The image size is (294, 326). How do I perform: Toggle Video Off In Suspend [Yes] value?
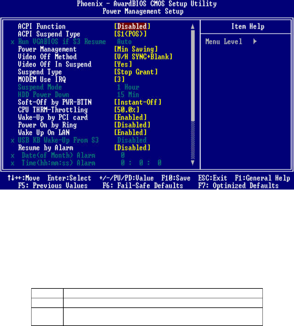pyautogui.click(x=123, y=64)
